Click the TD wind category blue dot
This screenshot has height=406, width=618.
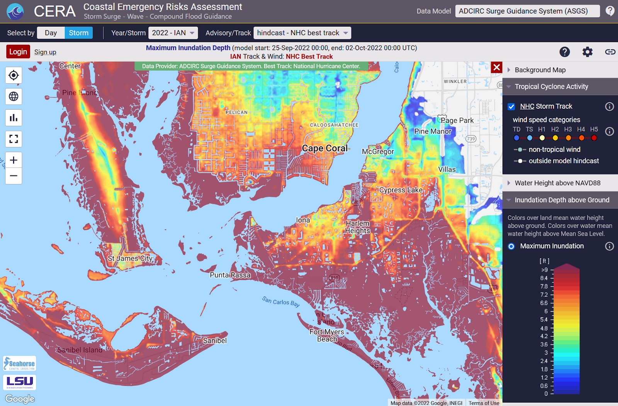click(517, 138)
